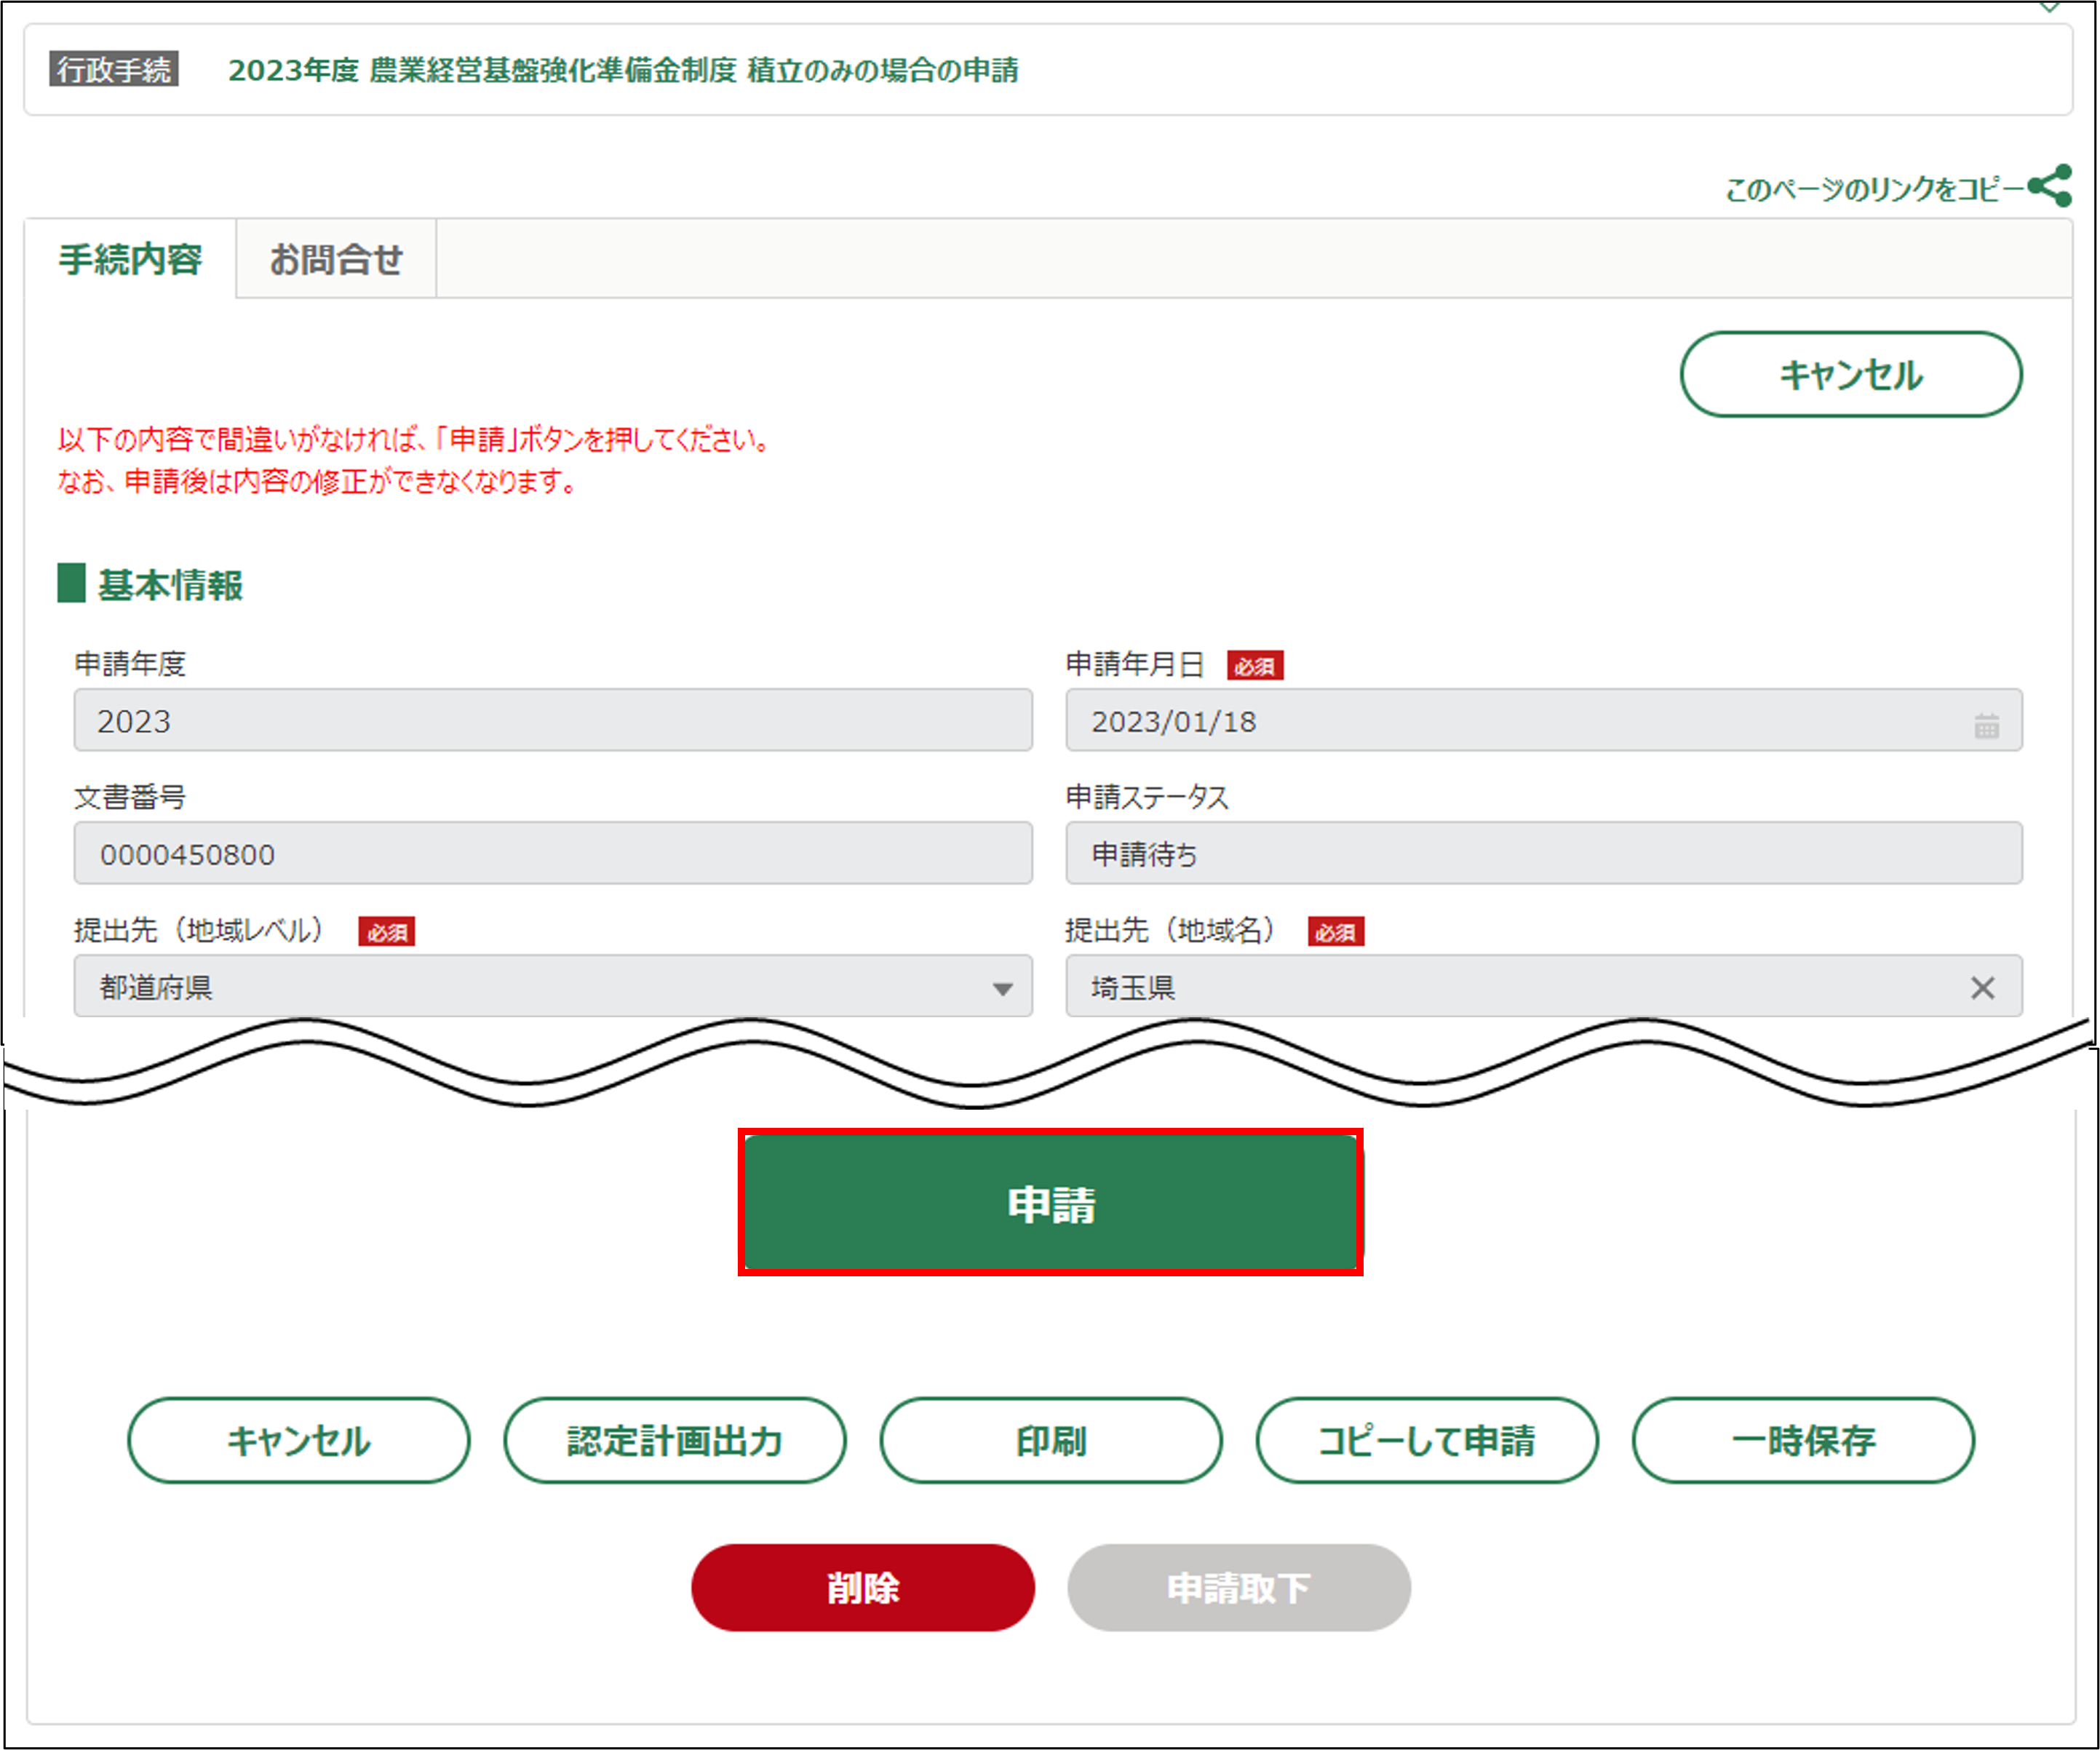The width and height of the screenshot is (2100, 1750).
Task: Click the greyed-out 申請取下 button
Action: click(1238, 1587)
